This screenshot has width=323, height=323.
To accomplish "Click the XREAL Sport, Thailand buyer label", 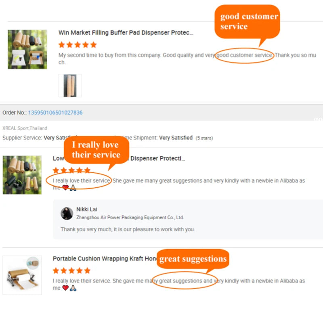I will click(x=25, y=128).
